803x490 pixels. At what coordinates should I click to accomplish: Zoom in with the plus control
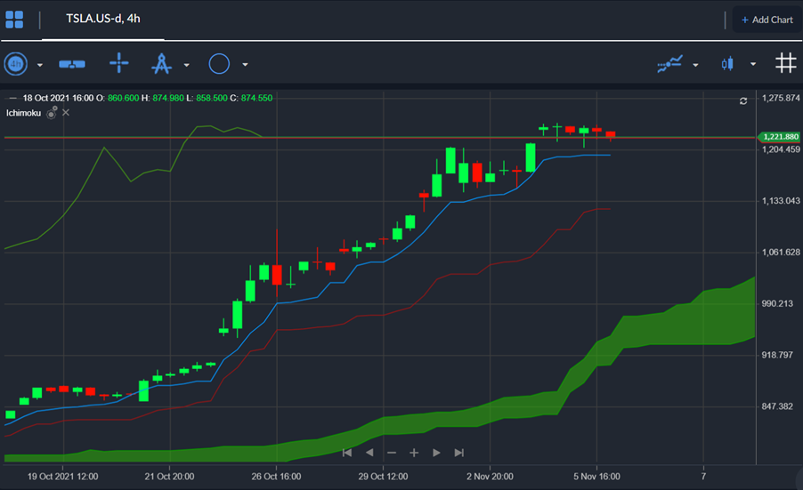414,453
